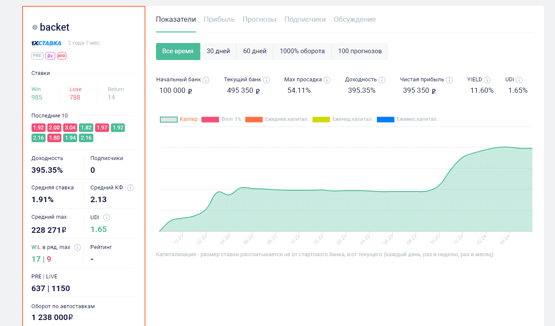
Task: Click info icon next to Начальный банк
Action: point(206,80)
